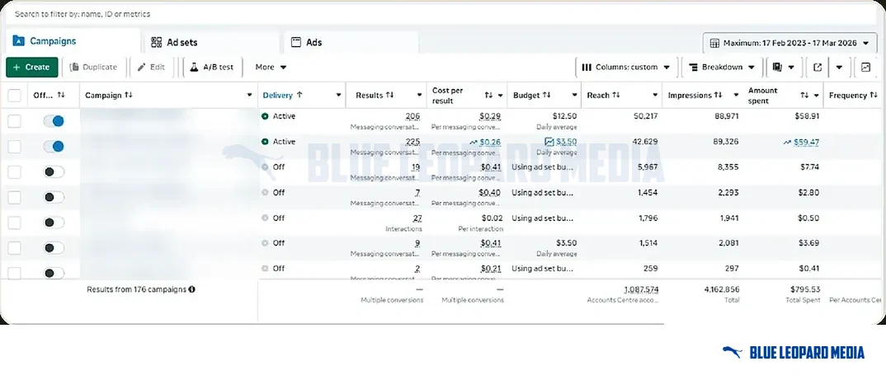
Task: Click trend icon beside $59.47 spent
Action: click(787, 143)
